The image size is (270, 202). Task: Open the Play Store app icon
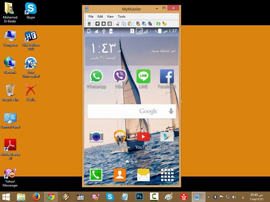click(x=167, y=140)
